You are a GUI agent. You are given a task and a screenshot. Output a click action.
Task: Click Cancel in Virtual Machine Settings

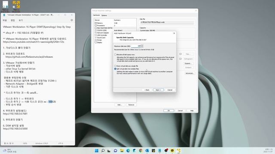point(180,111)
